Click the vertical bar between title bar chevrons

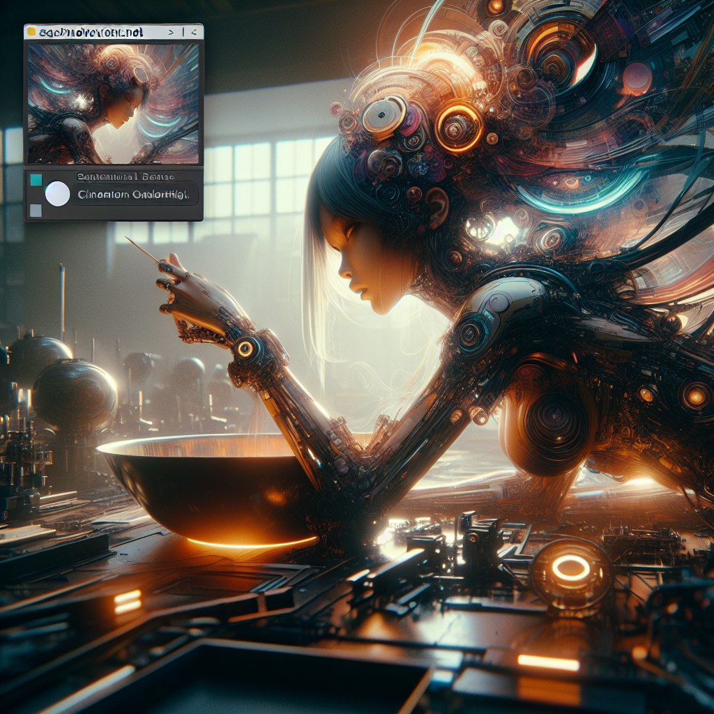[183, 32]
